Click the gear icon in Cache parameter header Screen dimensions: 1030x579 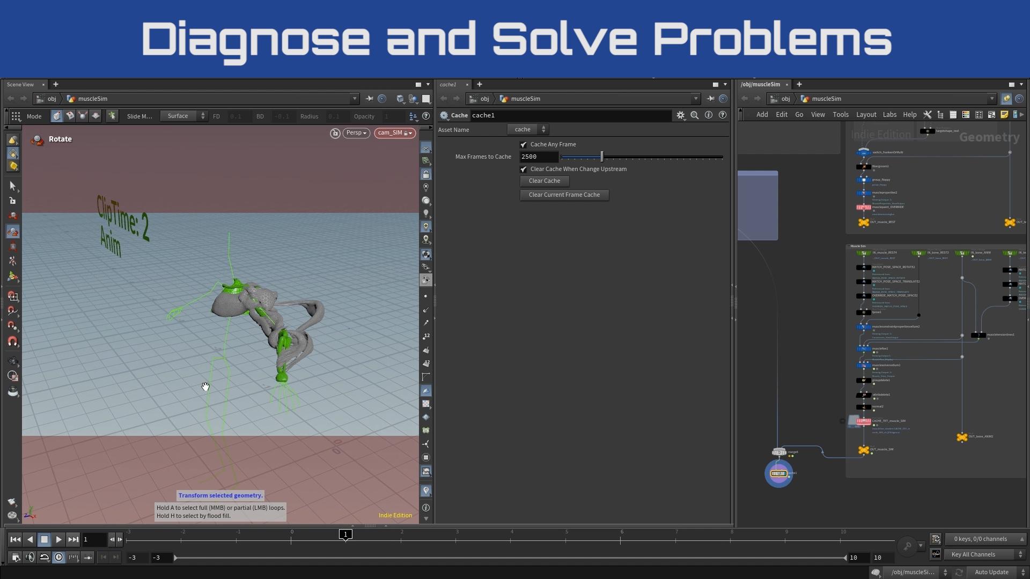pyautogui.click(x=681, y=115)
